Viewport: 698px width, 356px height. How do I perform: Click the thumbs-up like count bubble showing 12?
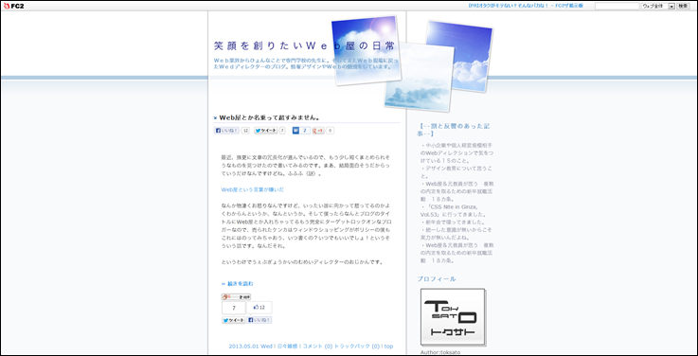pos(260,308)
